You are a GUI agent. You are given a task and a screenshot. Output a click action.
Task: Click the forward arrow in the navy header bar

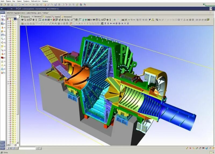click(11, 9)
